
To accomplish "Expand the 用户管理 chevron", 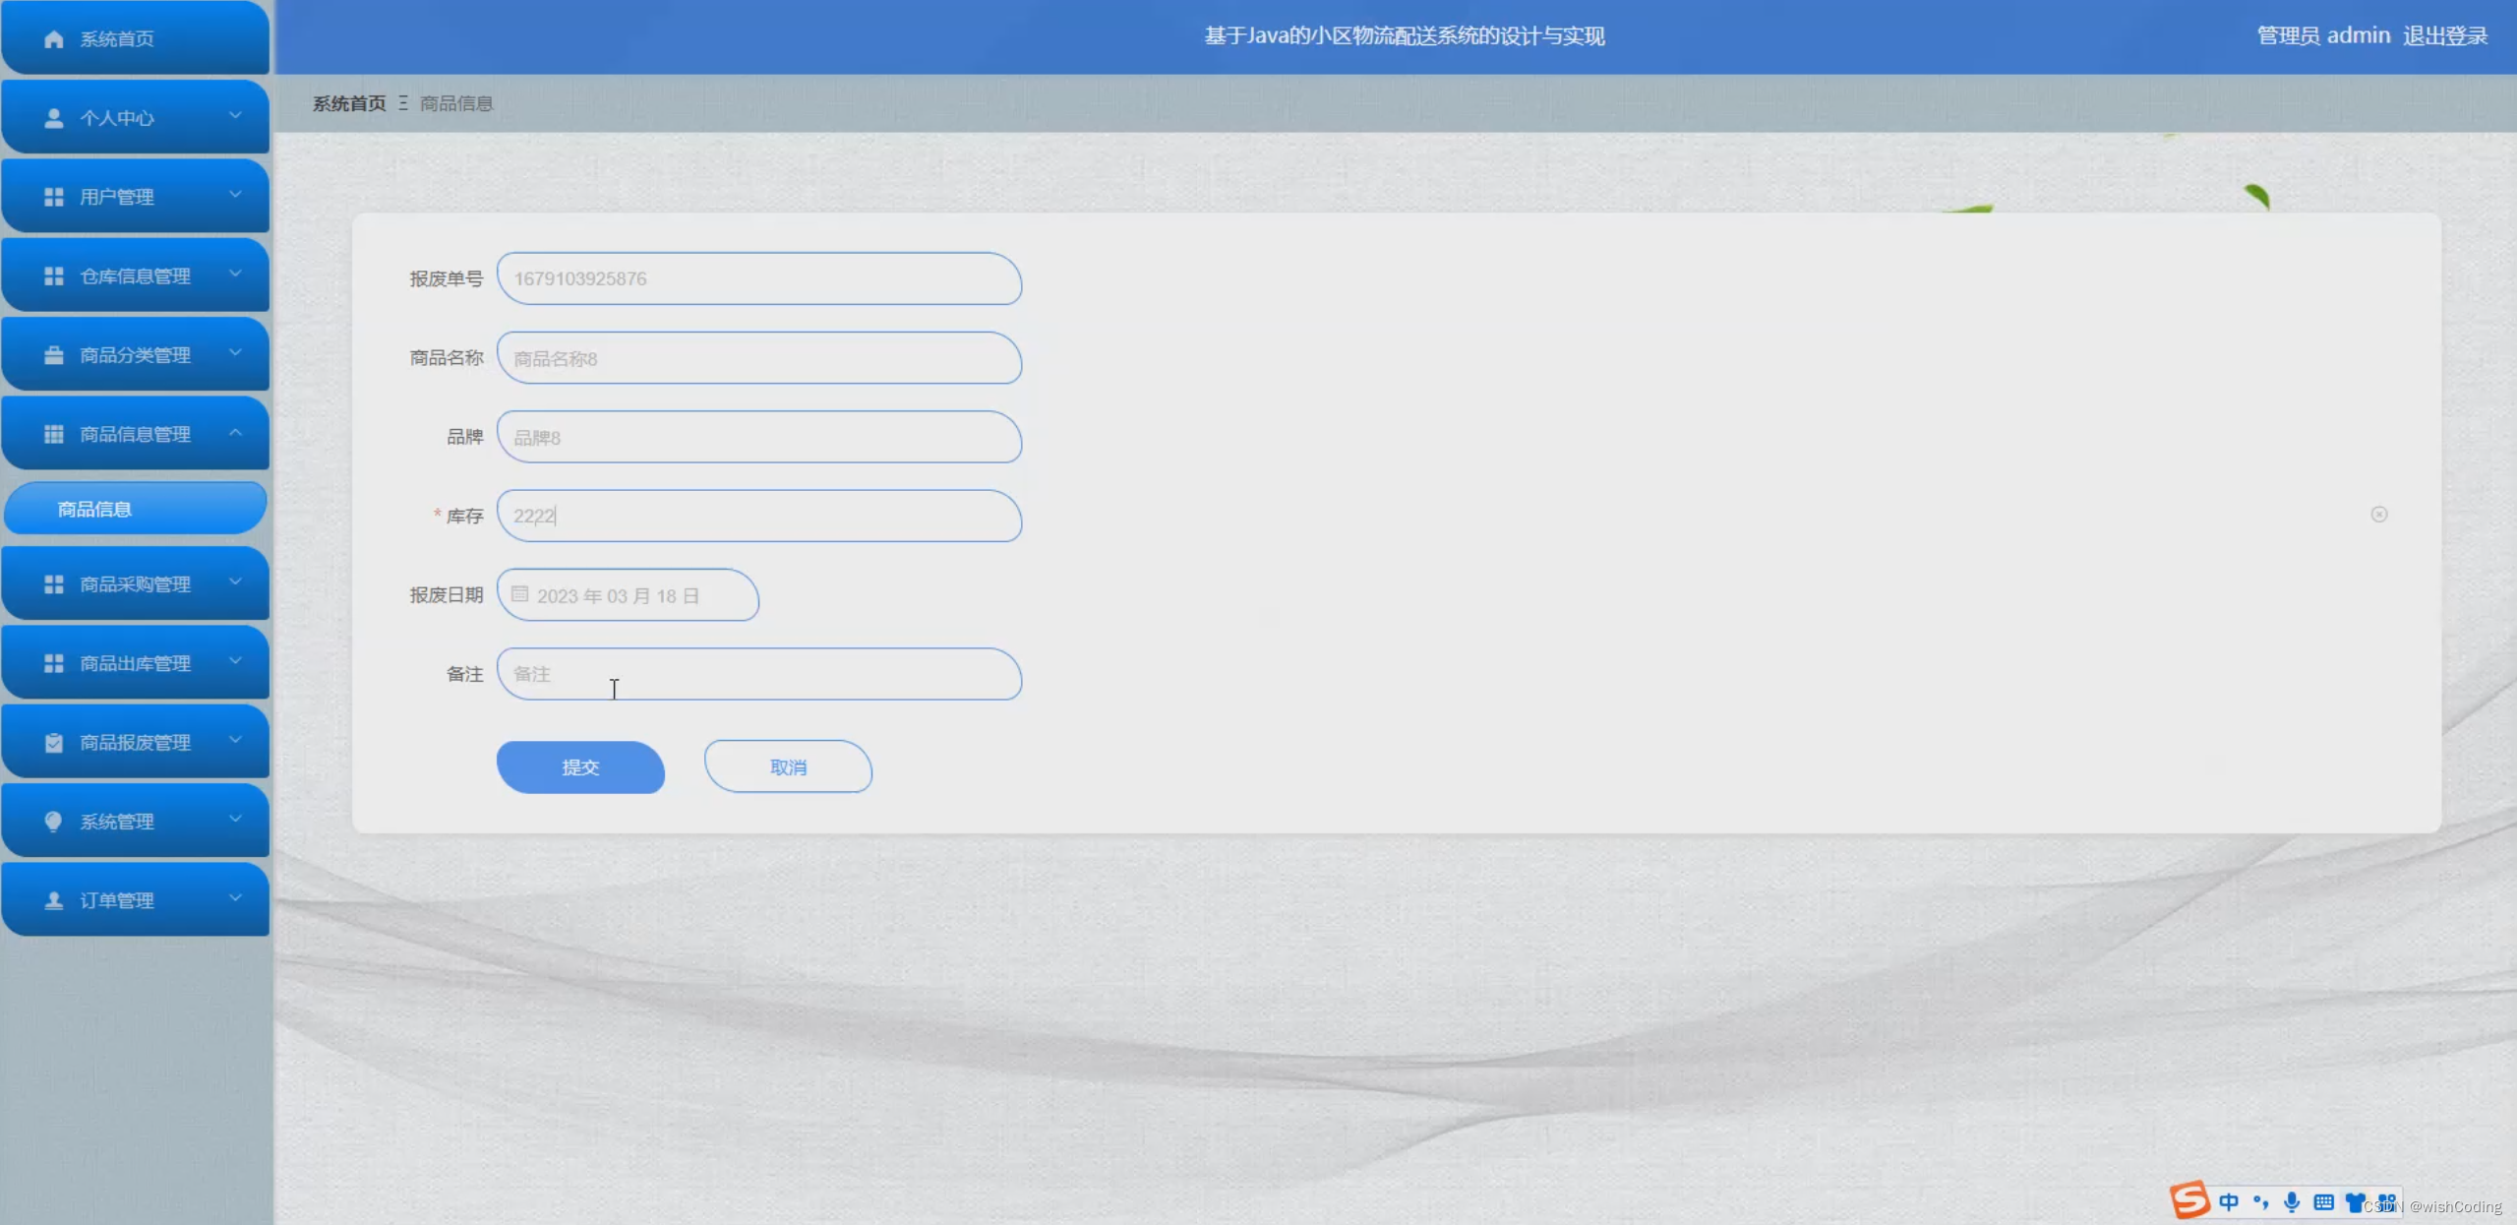I will [235, 195].
